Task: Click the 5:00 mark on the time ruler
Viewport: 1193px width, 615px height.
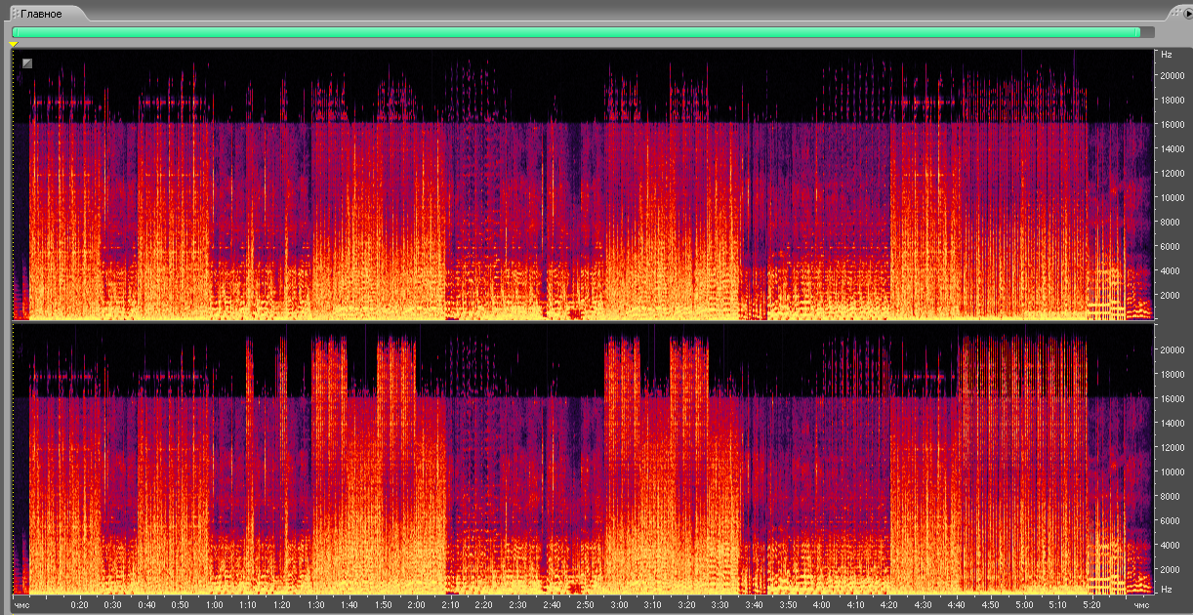Action: (1024, 605)
